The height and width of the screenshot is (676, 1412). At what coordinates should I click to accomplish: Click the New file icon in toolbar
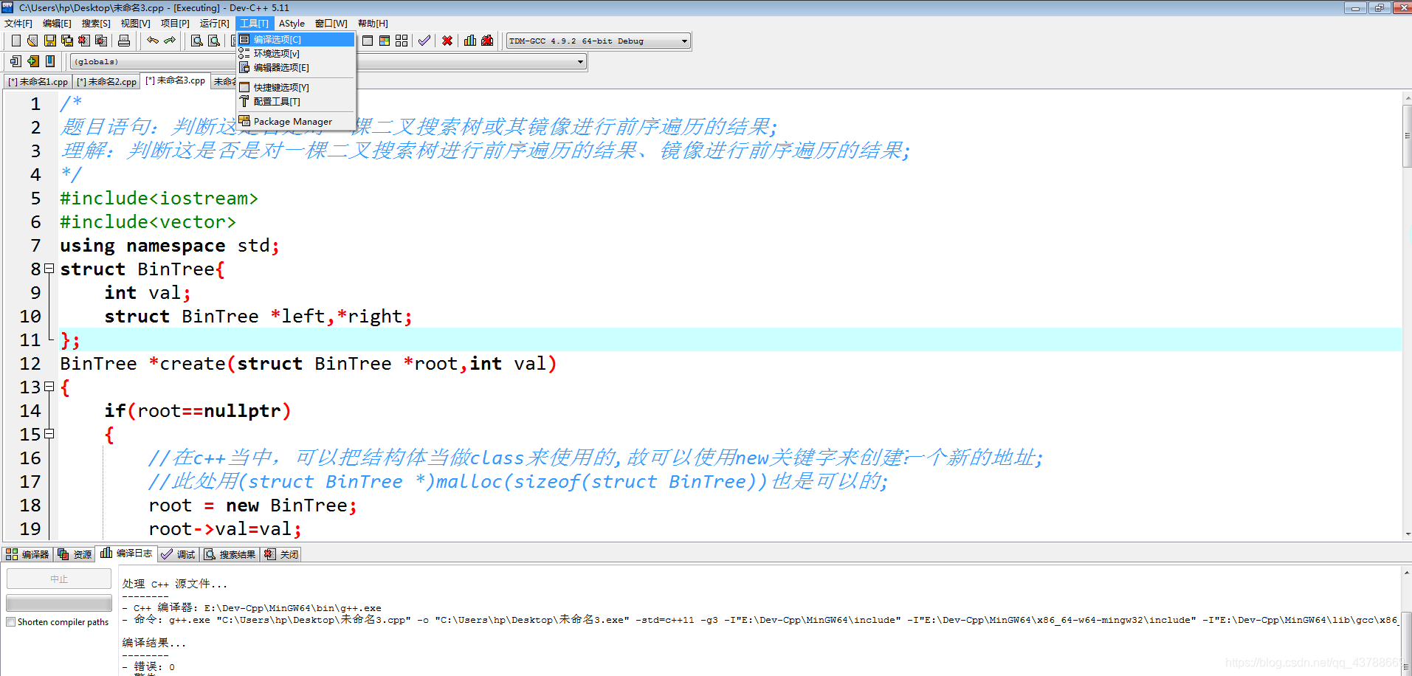point(16,41)
